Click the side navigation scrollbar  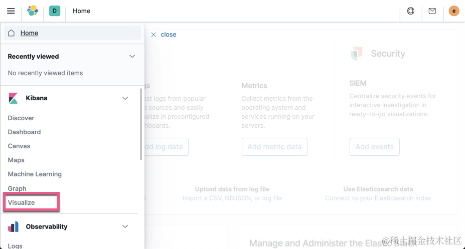tap(141, 124)
